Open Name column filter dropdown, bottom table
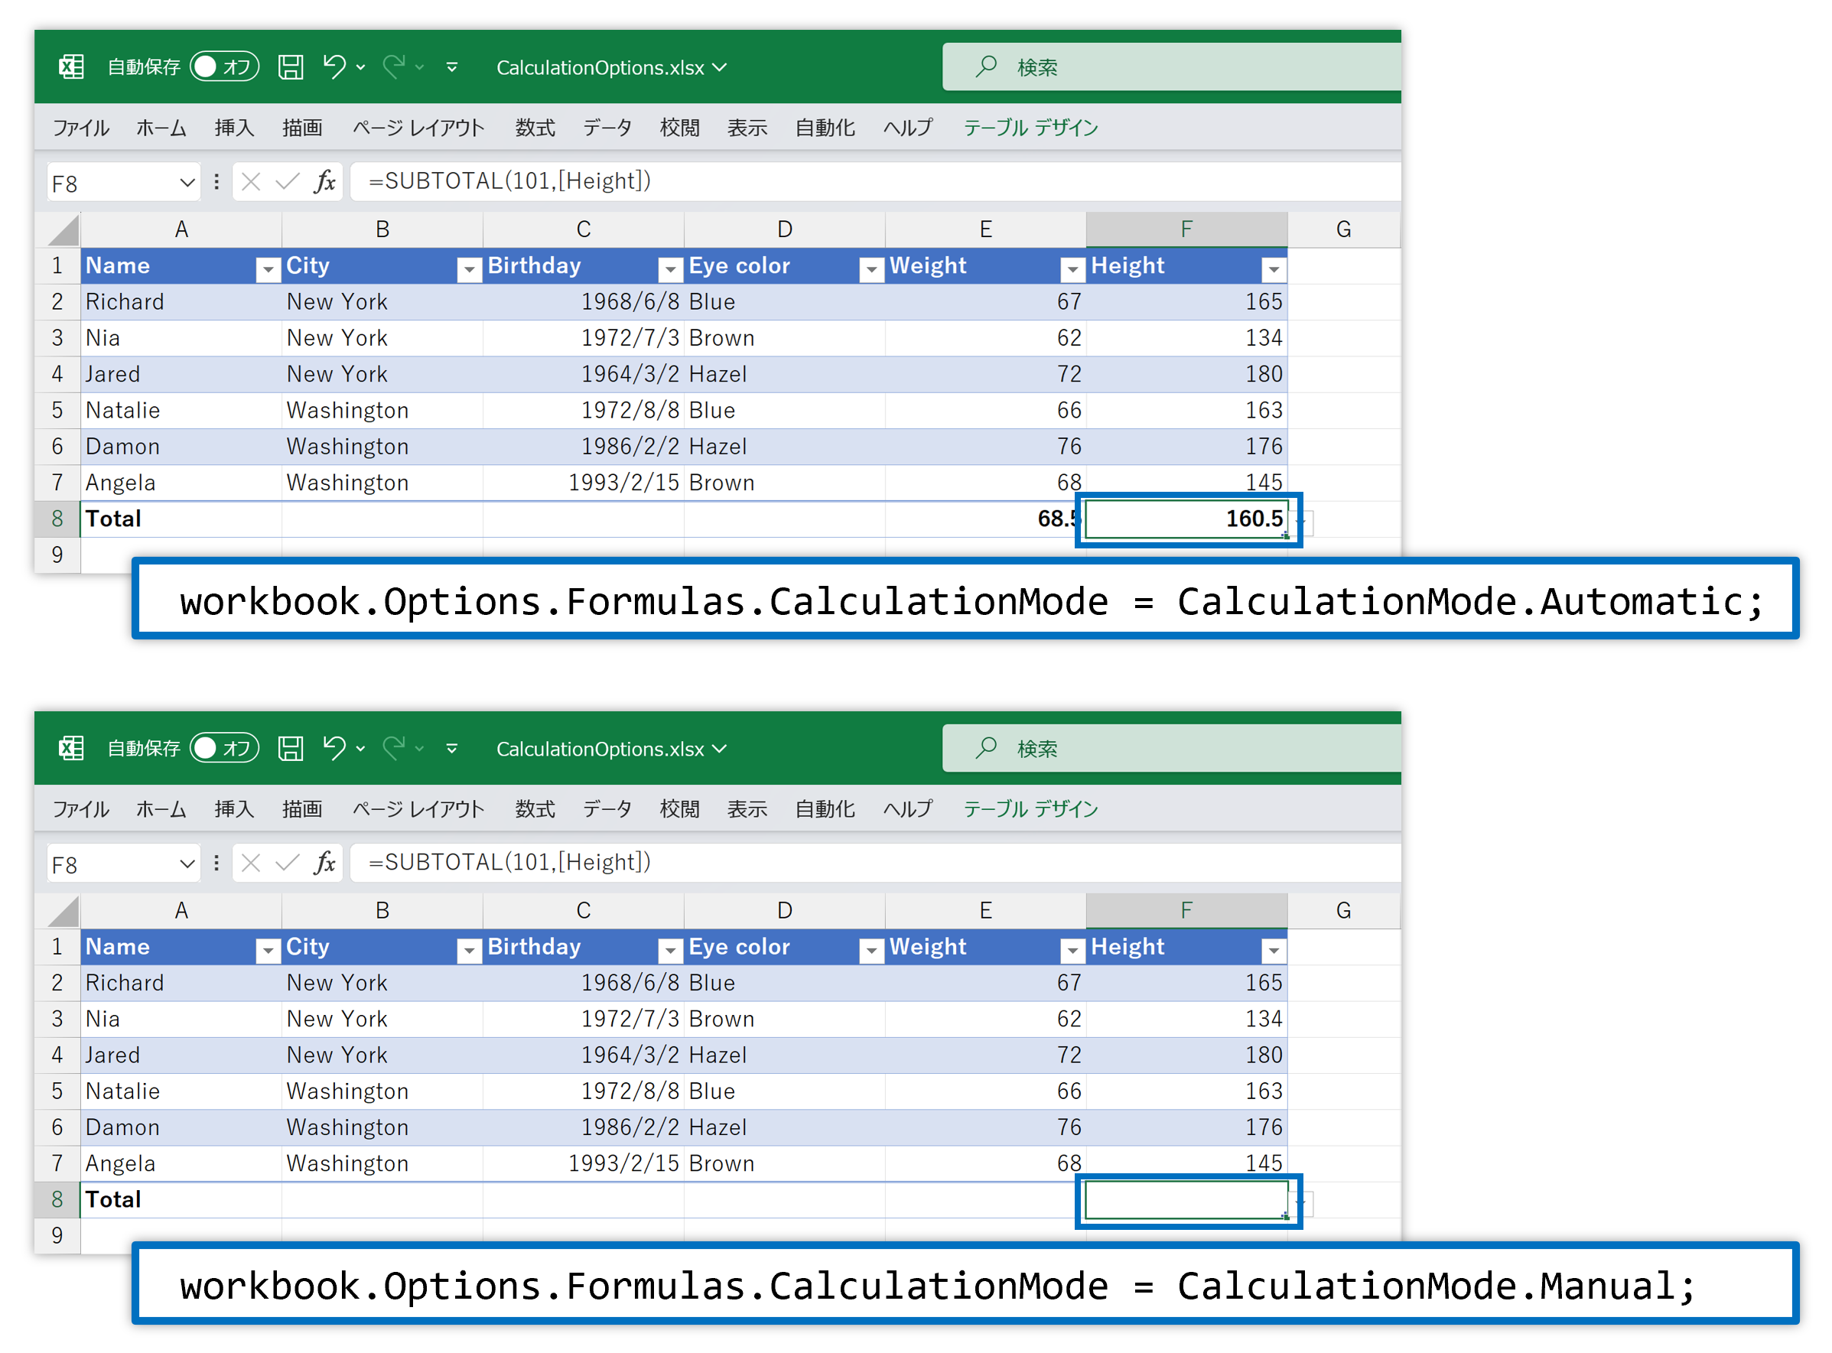 pos(268,950)
